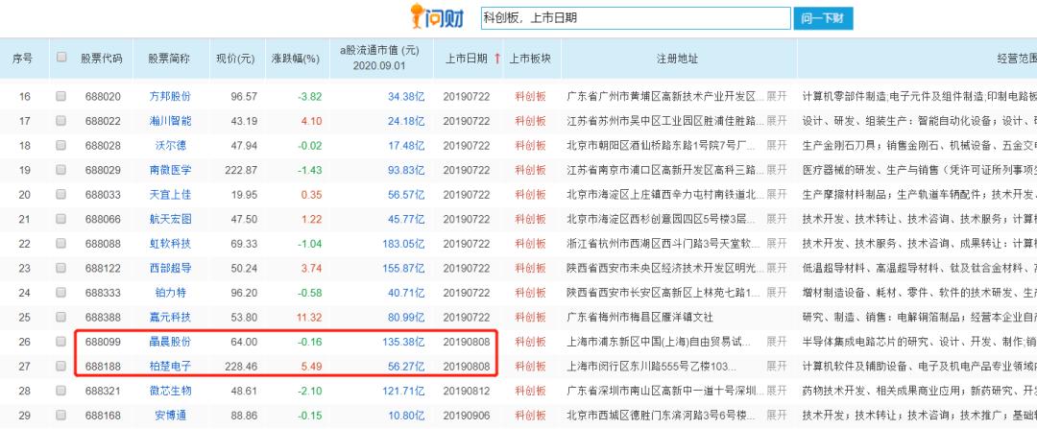The width and height of the screenshot is (1037, 429).
Task: Check the box for row 688029 南微医学
Action: pyautogui.click(x=60, y=169)
